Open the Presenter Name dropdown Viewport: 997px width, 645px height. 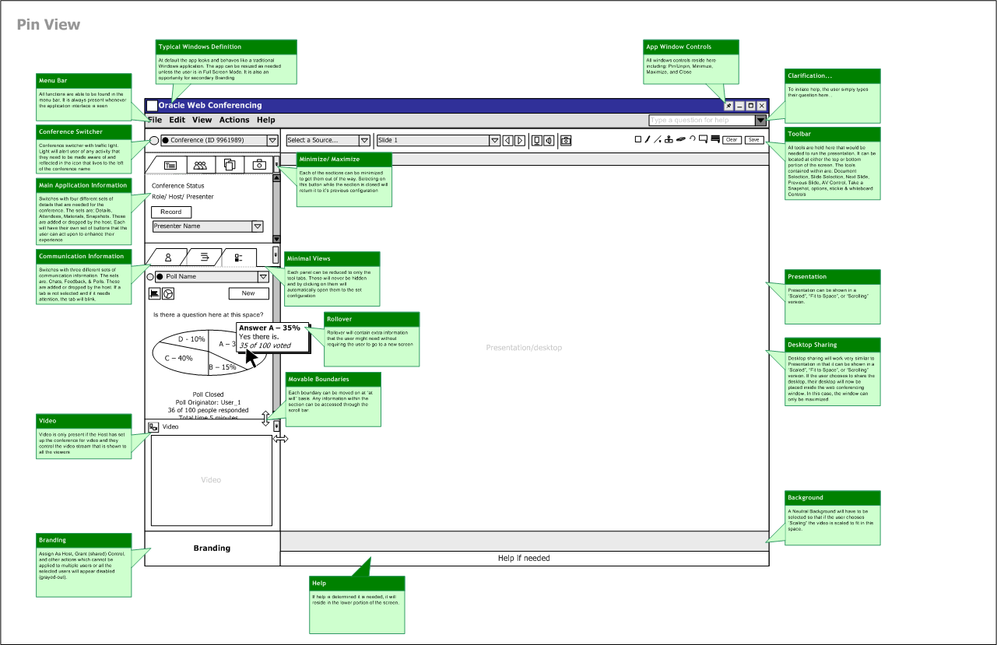pyautogui.click(x=258, y=226)
